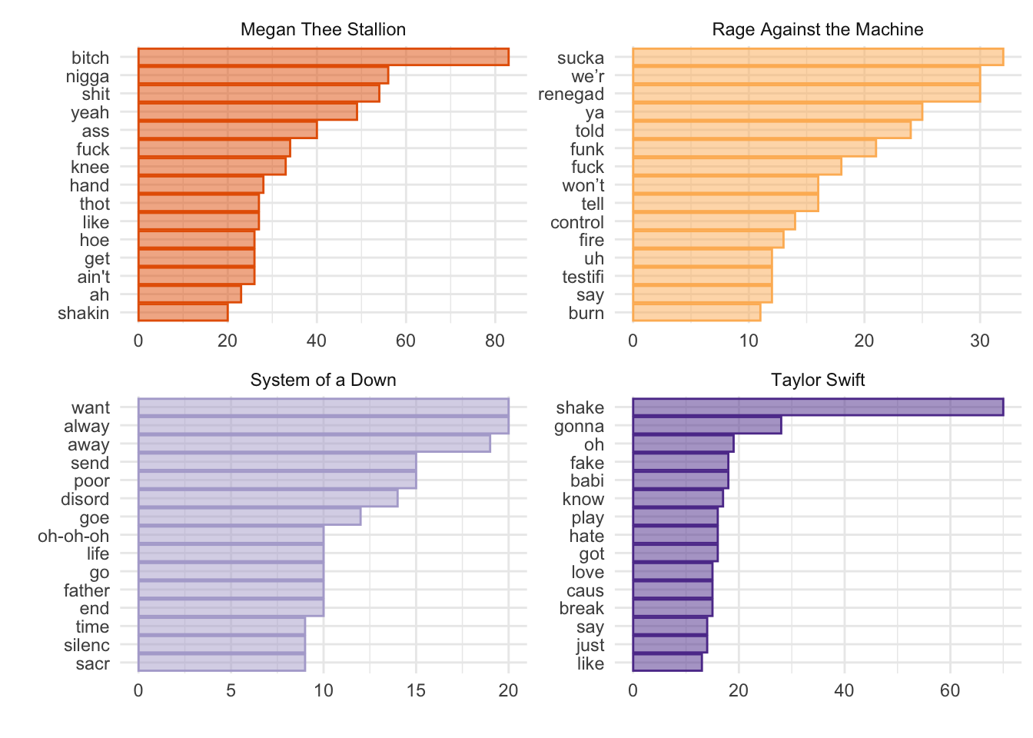Select the "knee" bar
Image resolution: width=1033 pixels, height=738 pixels.
click(212, 167)
